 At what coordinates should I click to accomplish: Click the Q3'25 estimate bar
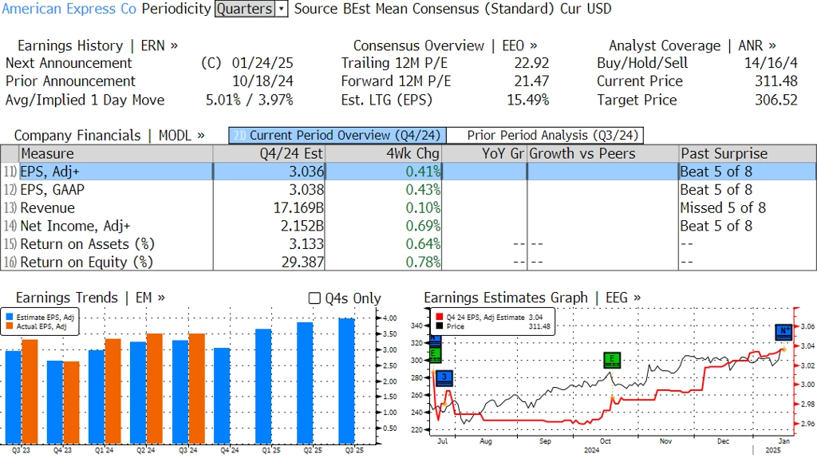click(346, 381)
